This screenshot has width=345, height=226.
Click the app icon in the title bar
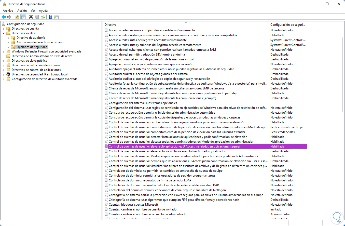[4, 4]
